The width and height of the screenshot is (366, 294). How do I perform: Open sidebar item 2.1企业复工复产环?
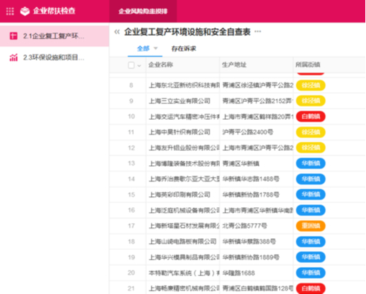point(54,36)
